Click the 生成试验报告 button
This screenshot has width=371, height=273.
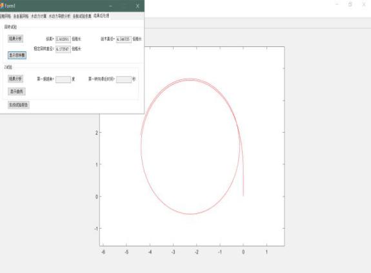[19, 104]
